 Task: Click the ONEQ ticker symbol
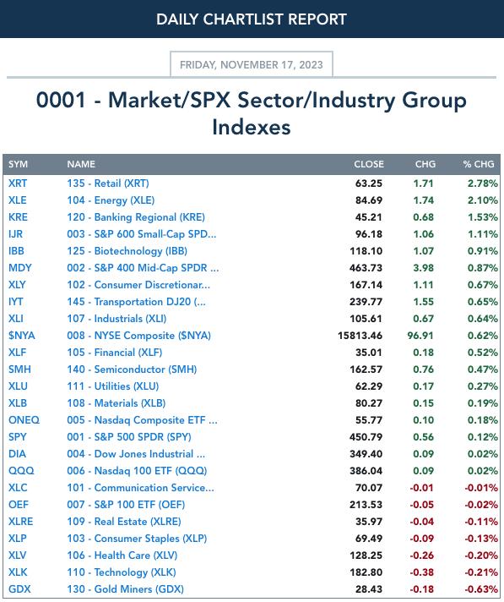click(24, 419)
